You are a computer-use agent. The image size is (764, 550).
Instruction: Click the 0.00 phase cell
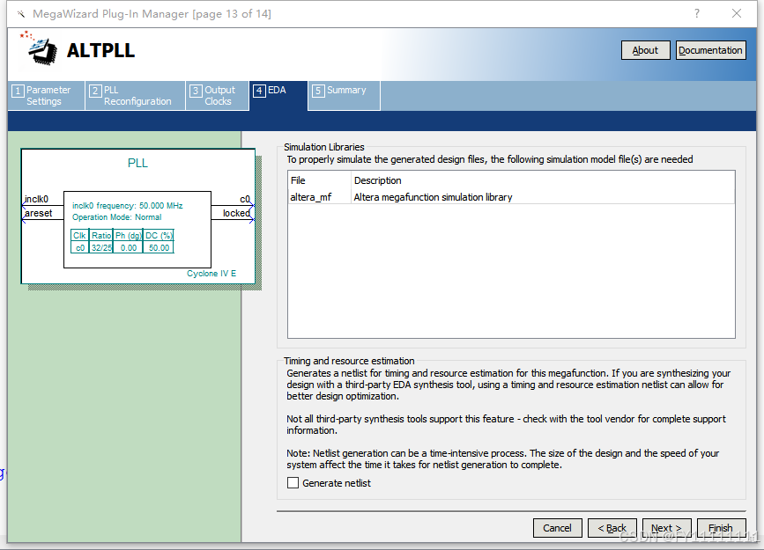[x=129, y=248]
